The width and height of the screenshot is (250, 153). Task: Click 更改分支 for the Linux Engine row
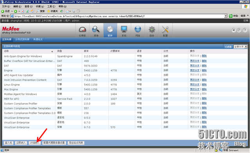point(195,84)
